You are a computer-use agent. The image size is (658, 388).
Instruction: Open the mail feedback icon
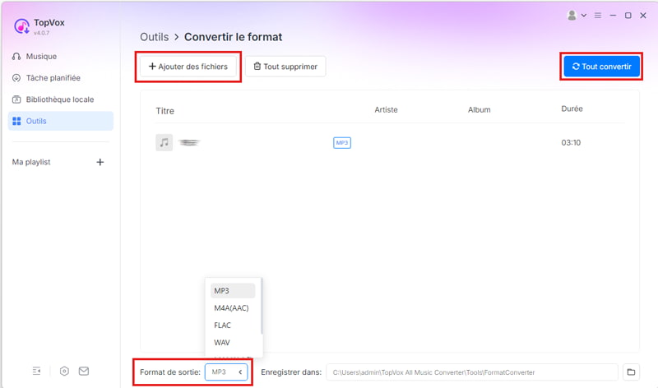click(x=84, y=371)
